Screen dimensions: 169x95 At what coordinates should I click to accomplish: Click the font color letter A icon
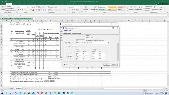(x=33, y=10)
